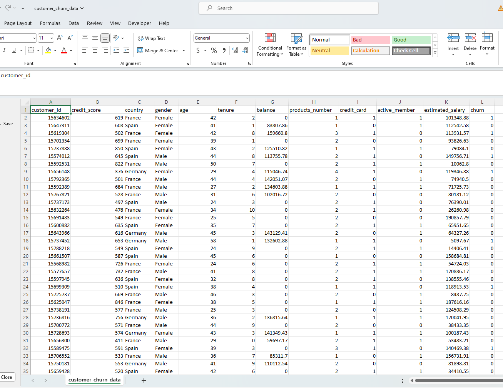Apply Percent Style formatting

pos(214,50)
